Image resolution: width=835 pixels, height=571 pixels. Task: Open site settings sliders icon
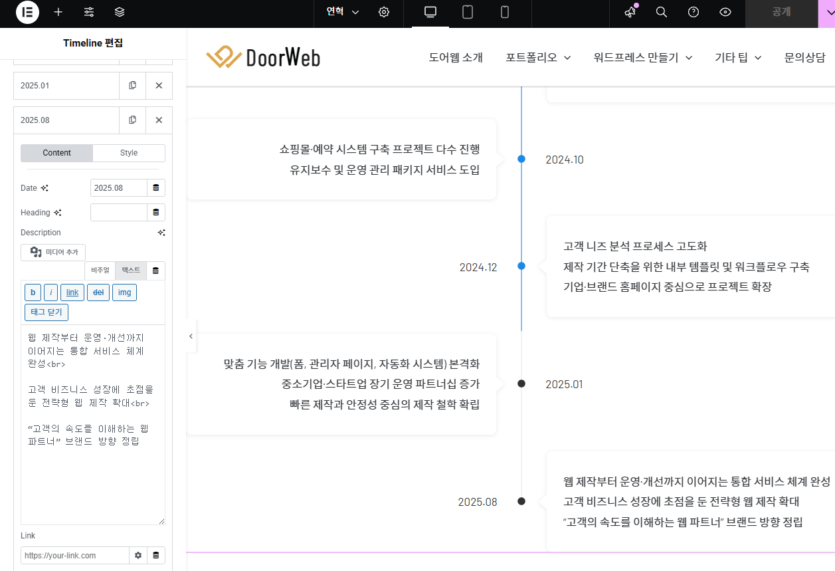(89, 13)
